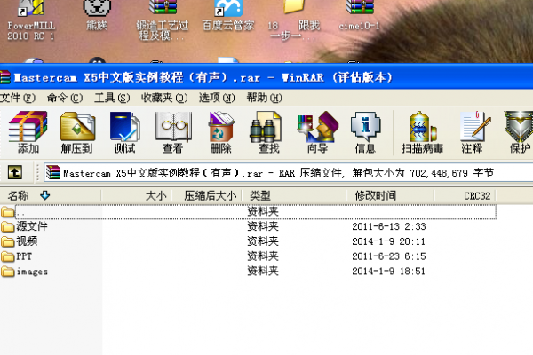This screenshot has height=355, width=533.
Task: Open the 帮助(H) menu
Action: click(x=264, y=99)
